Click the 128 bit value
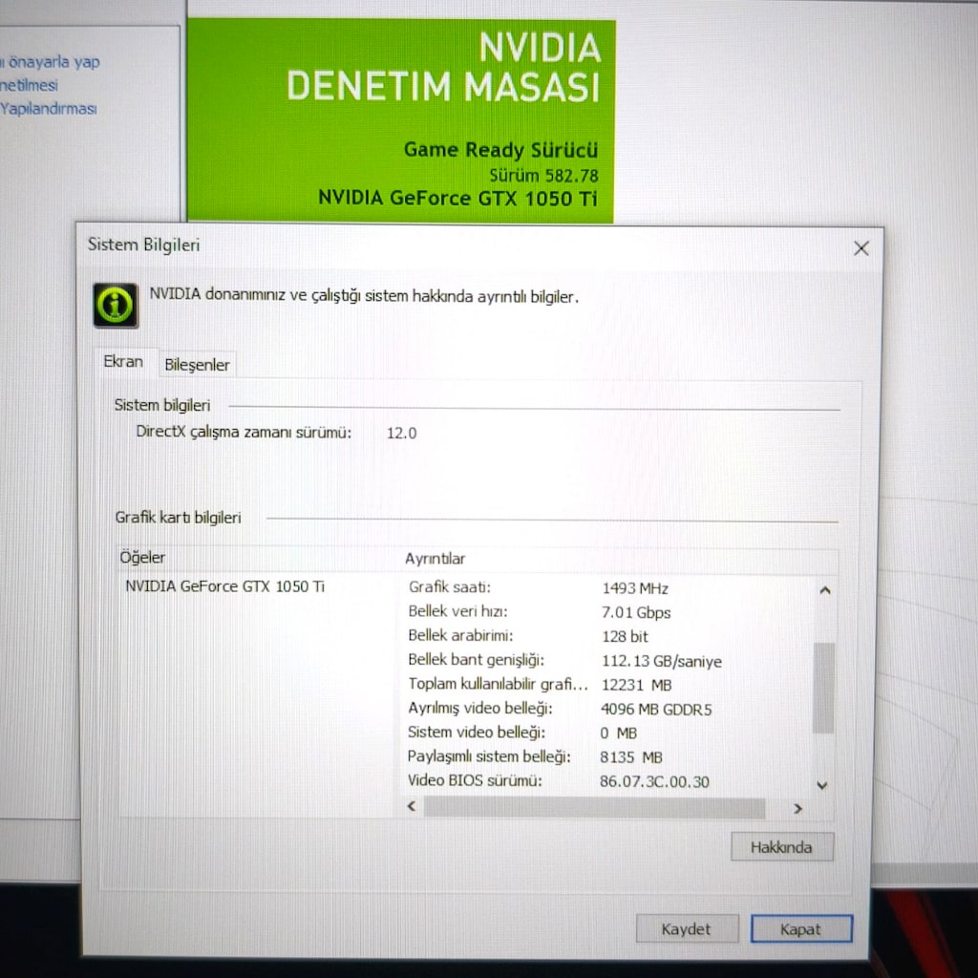 point(625,636)
